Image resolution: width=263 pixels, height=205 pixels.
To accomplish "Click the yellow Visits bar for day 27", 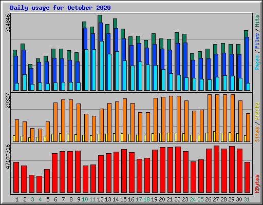I will tap(214, 136).
